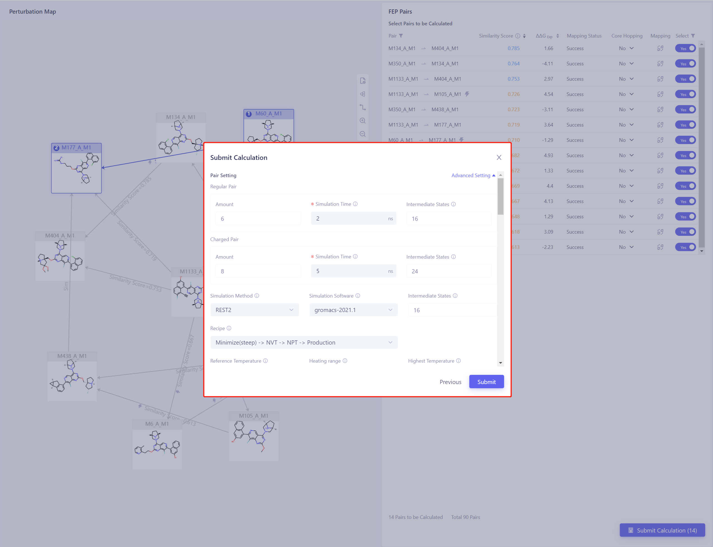Click the Pair column filter icon
This screenshot has height=547, width=713.
(x=401, y=36)
